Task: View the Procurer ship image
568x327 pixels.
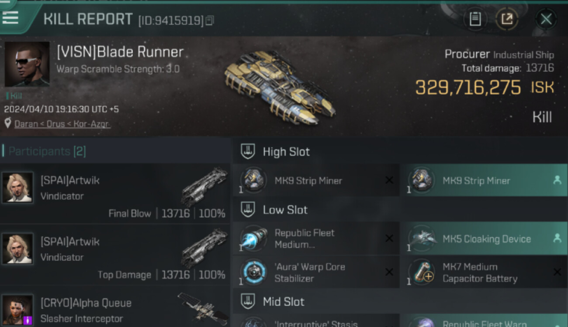Action: click(x=280, y=87)
